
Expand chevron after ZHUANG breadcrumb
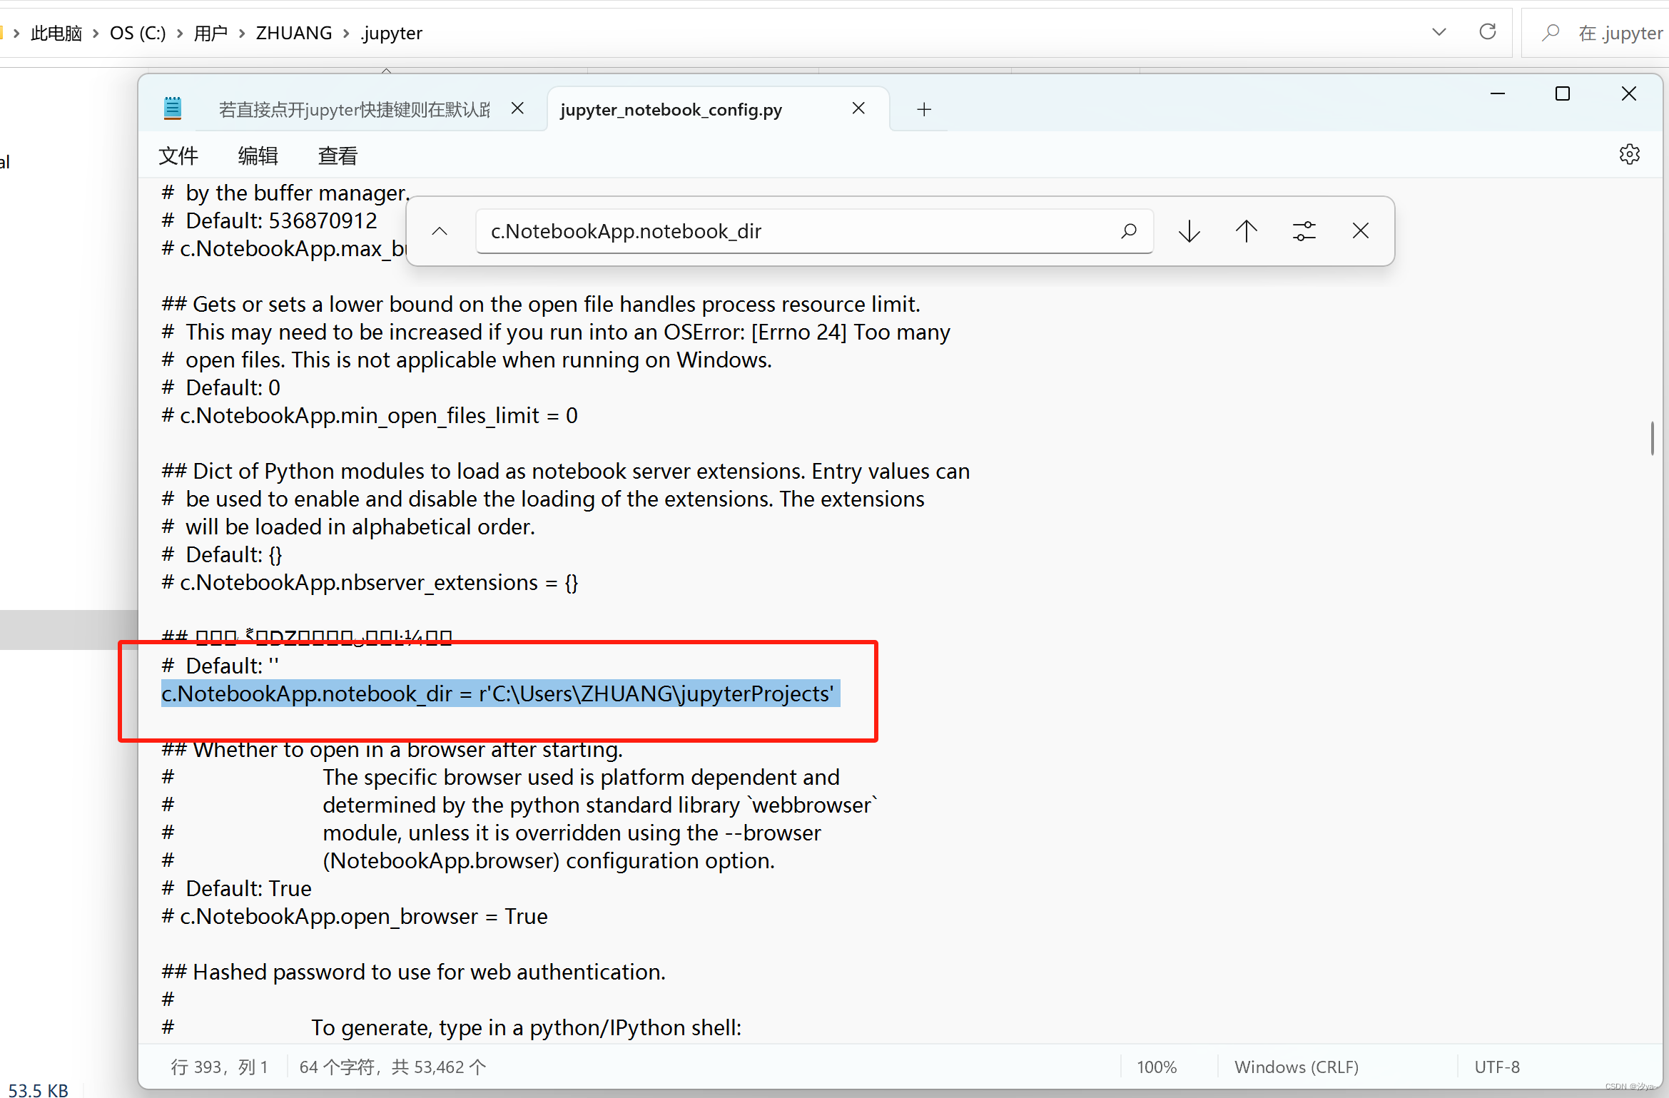(x=346, y=33)
